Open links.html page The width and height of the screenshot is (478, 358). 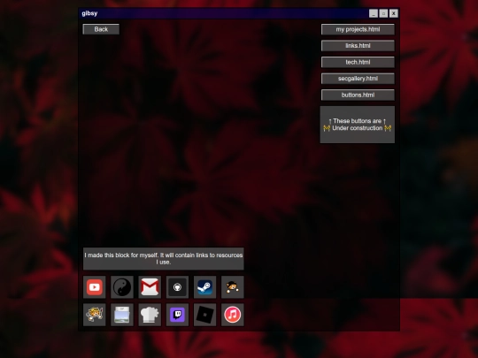click(x=358, y=46)
